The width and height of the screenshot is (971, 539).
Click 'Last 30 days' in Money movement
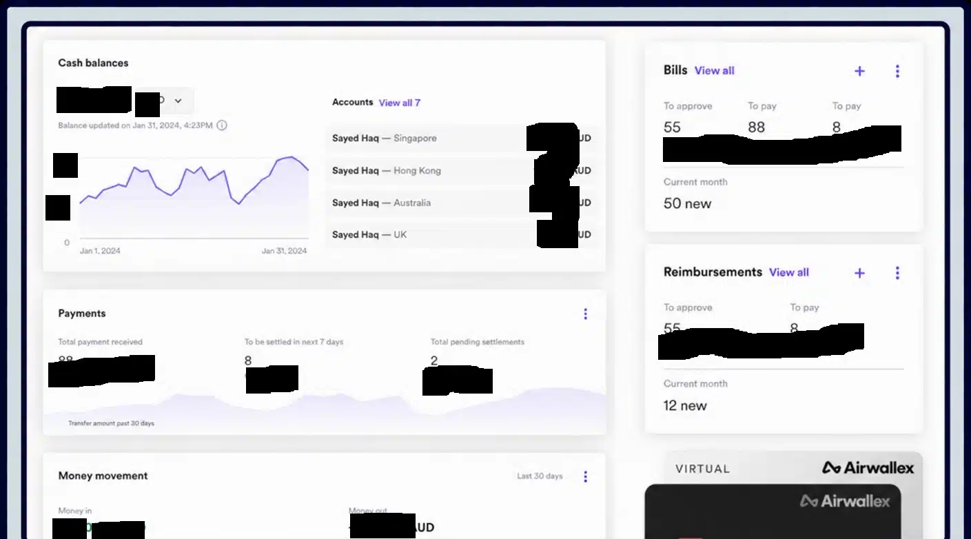540,476
